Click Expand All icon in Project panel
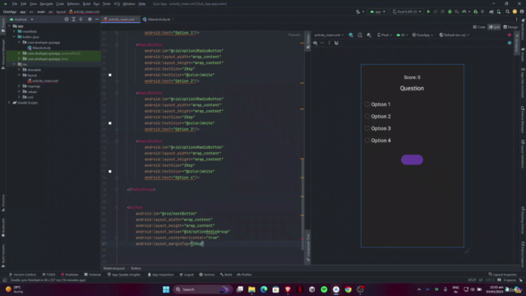Viewport: 526px width, 296px height. pos(74,20)
